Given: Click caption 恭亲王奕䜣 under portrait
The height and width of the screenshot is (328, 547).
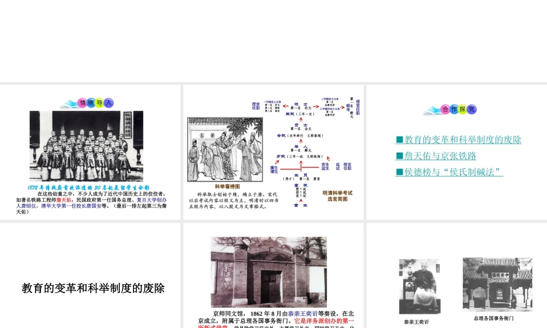Looking at the screenshot, I should 416,322.
